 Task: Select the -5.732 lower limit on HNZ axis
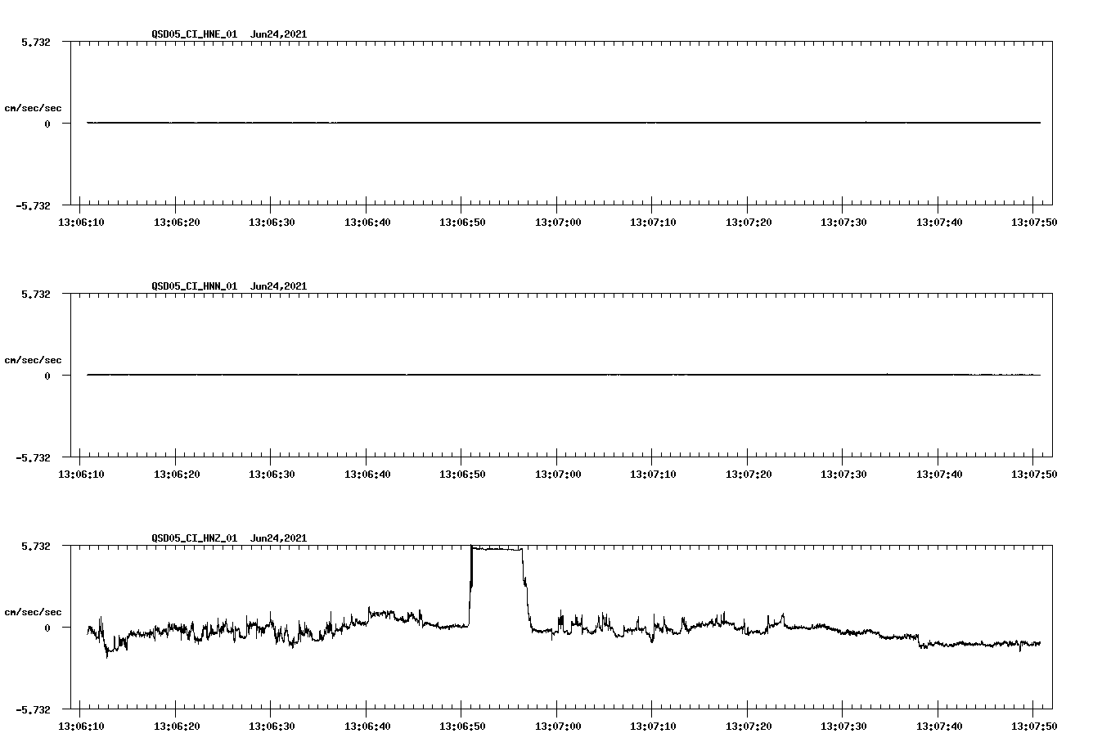tap(33, 709)
